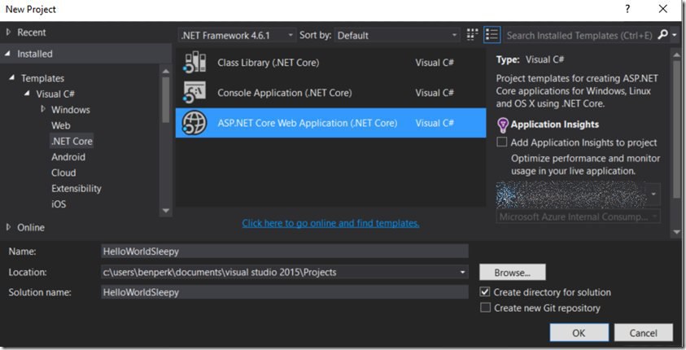
Task: Open the Location path dropdown arrow
Action: tap(462, 272)
